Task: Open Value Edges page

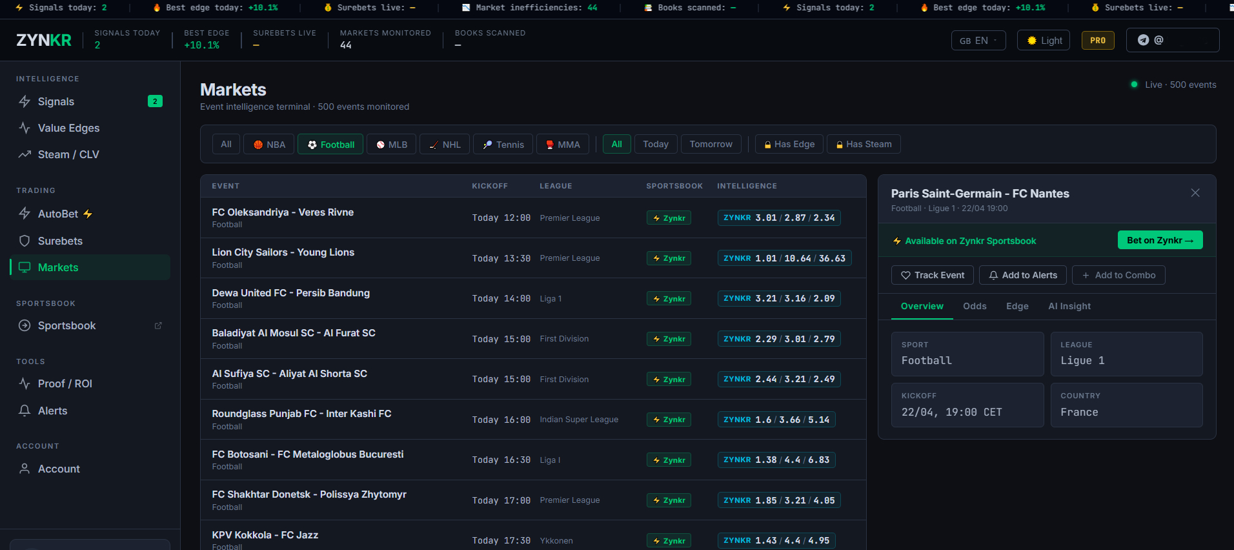Action: [90, 128]
